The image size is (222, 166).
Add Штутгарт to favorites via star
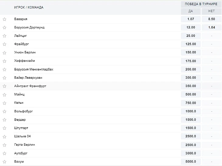5,128
